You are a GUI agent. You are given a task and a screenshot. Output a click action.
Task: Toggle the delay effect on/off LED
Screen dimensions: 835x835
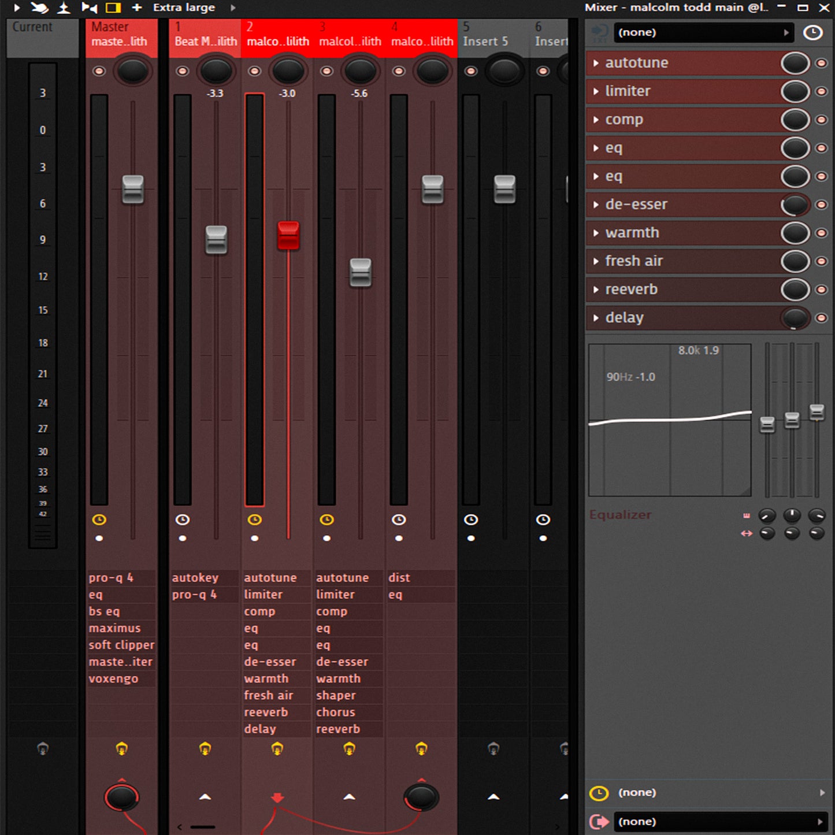tap(821, 318)
